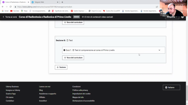This screenshot has width=188, height=105.
Task: Open Assistenza e supporto footer link
Action: pyautogui.click(x=48, y=94)
